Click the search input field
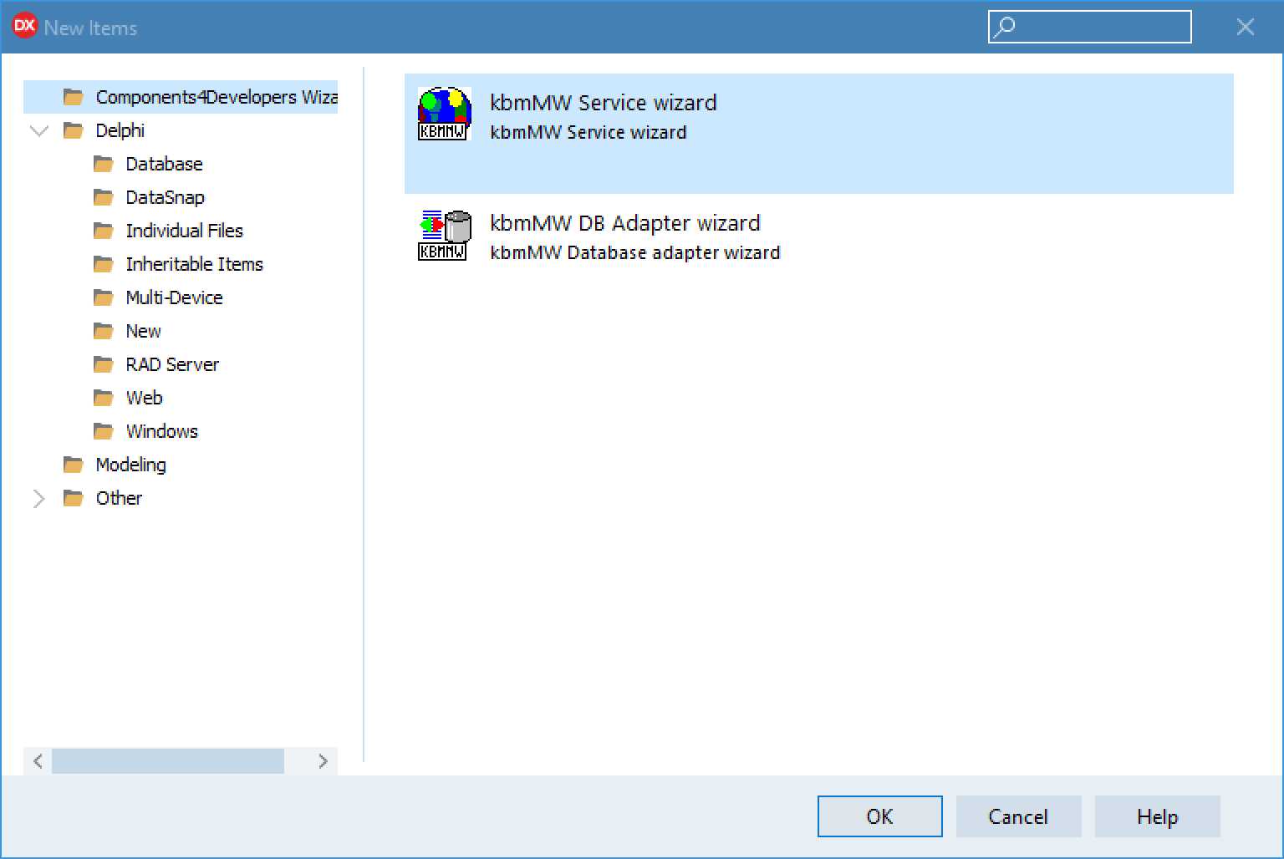The image size is (1284, 859). coord(1089,27)
